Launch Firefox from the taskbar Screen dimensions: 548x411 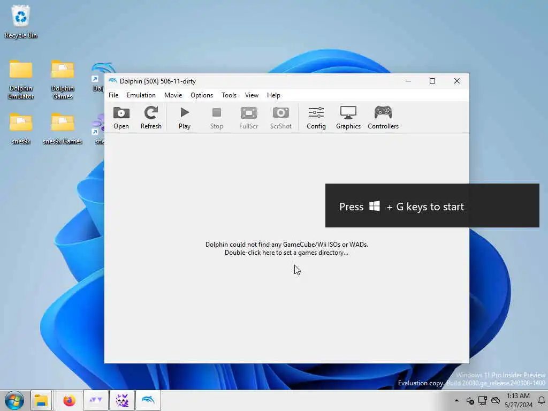pos(69,400)
